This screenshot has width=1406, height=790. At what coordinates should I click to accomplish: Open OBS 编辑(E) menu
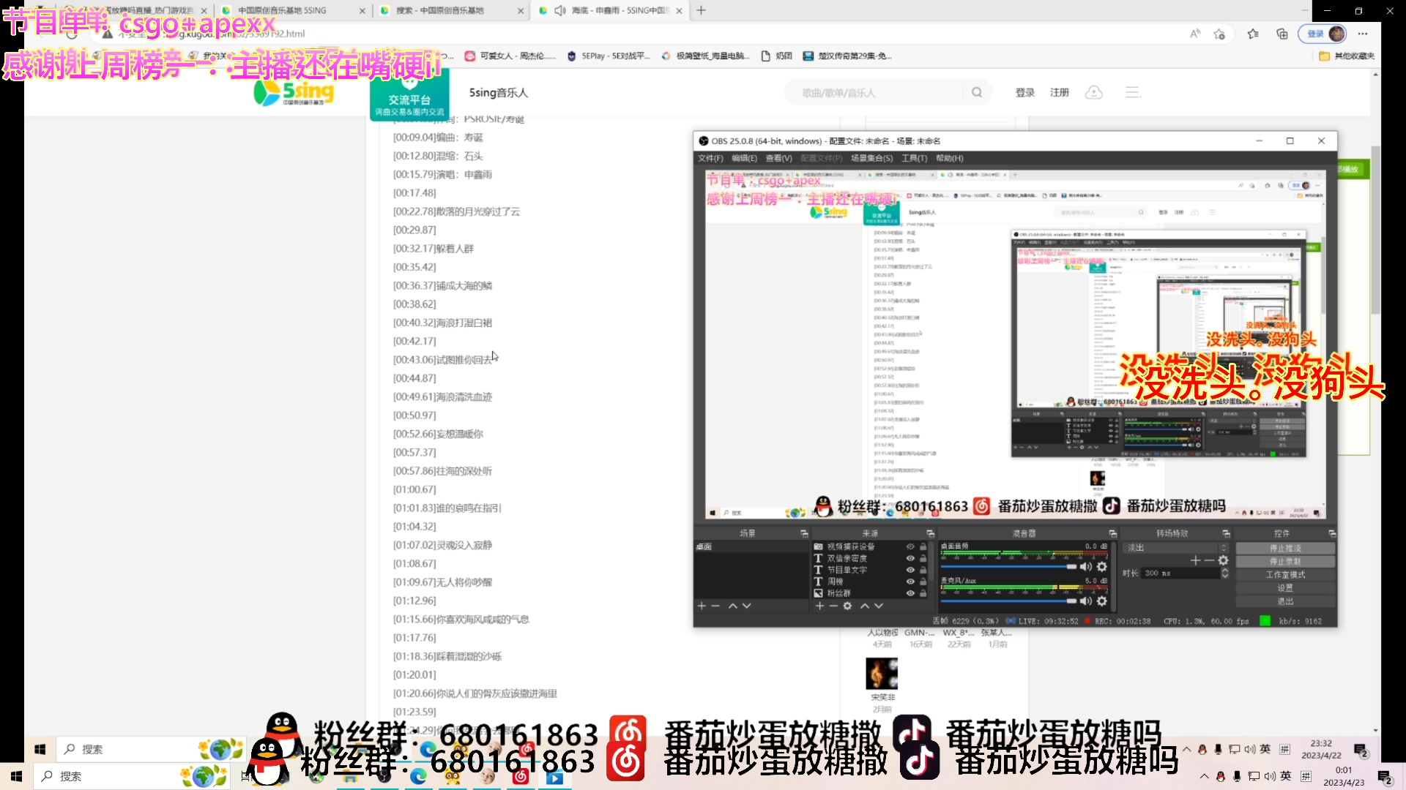[x=744, y=158]
